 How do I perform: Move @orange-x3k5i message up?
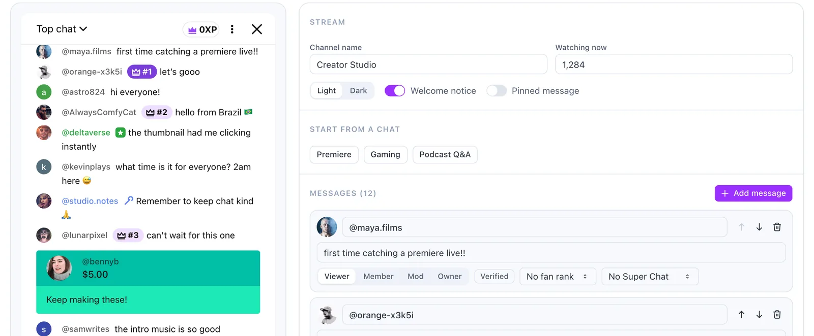(x=741, y=315)
